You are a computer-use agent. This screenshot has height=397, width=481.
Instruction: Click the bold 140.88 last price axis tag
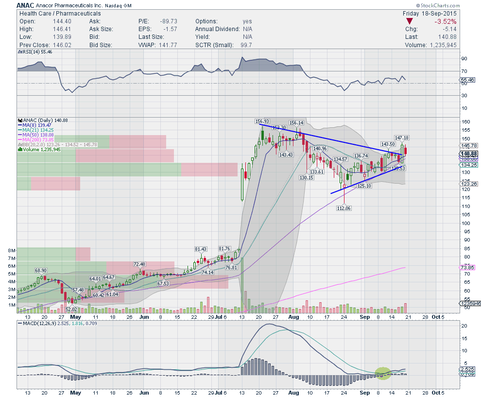coord(469,154)
